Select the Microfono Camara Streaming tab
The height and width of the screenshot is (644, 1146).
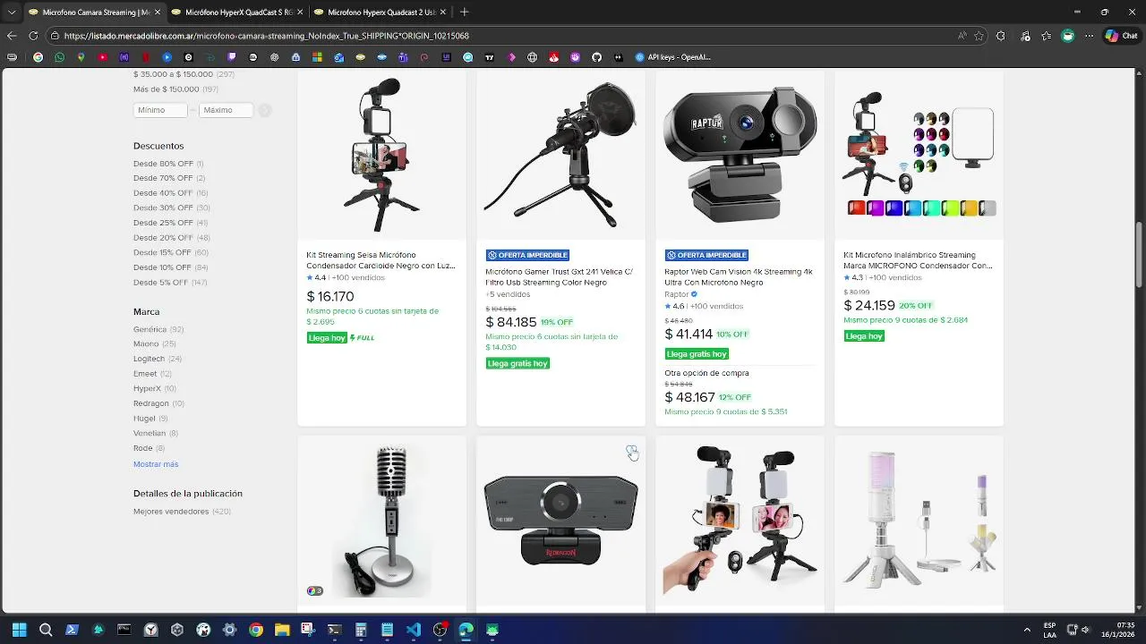[x=96, y=13]
